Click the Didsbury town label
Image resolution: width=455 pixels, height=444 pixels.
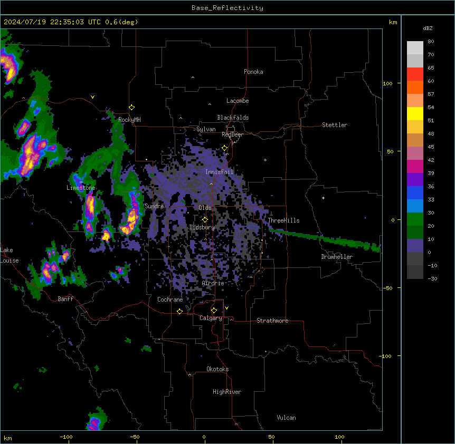coord(202,227)
